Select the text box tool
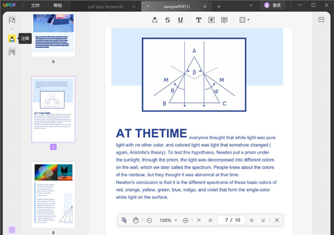The width and height of the screenshot is (334, 235). tap(212, 20)
